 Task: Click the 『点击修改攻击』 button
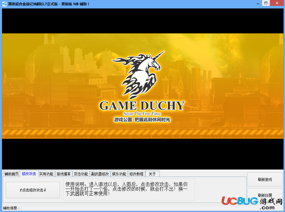pyautogui.click(x=33, y=190)
